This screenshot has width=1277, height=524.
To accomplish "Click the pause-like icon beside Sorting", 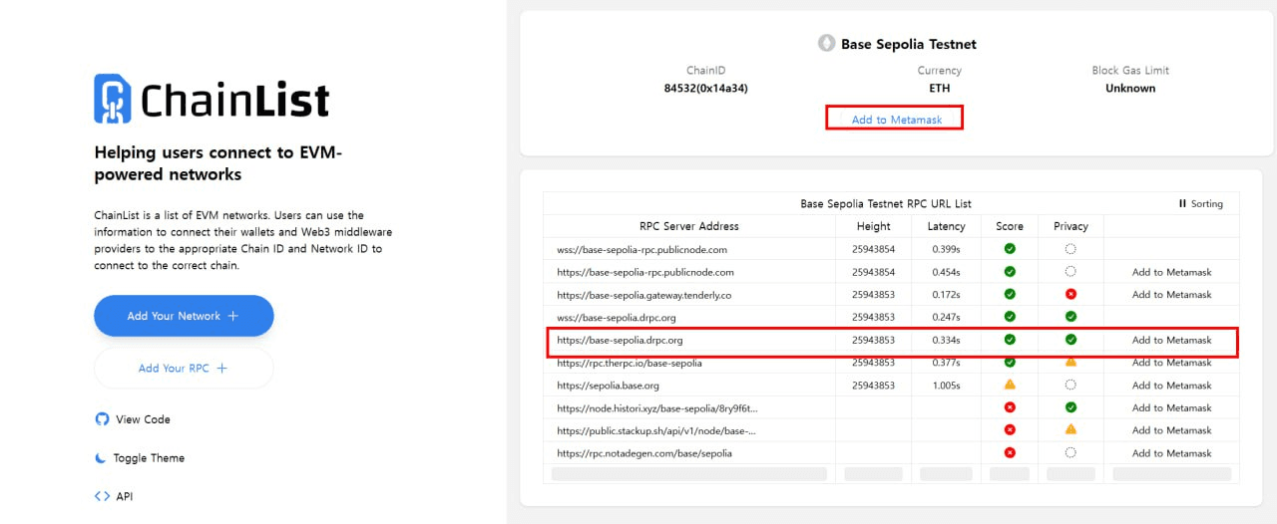I will (1182, 203).
